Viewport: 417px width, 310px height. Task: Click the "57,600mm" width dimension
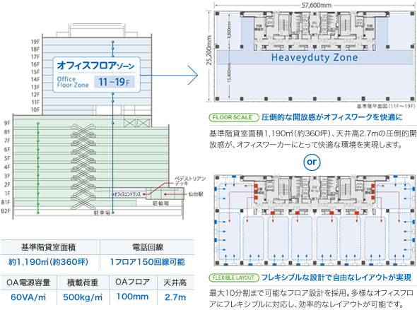[316, 5]
